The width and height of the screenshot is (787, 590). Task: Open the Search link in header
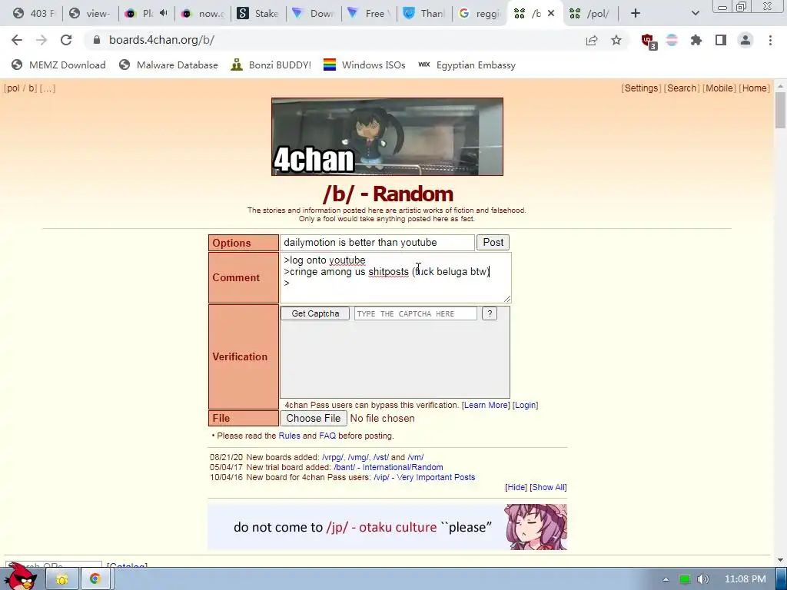point(682,88)
